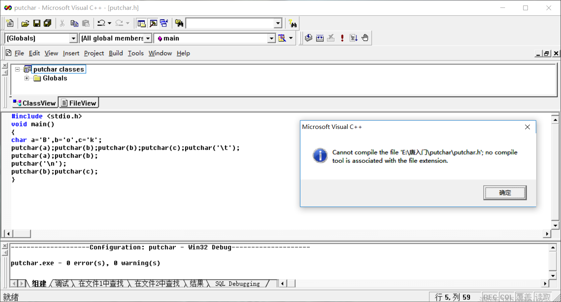
Task: Click the Paste clipboard icon
Action: (86, 23)
